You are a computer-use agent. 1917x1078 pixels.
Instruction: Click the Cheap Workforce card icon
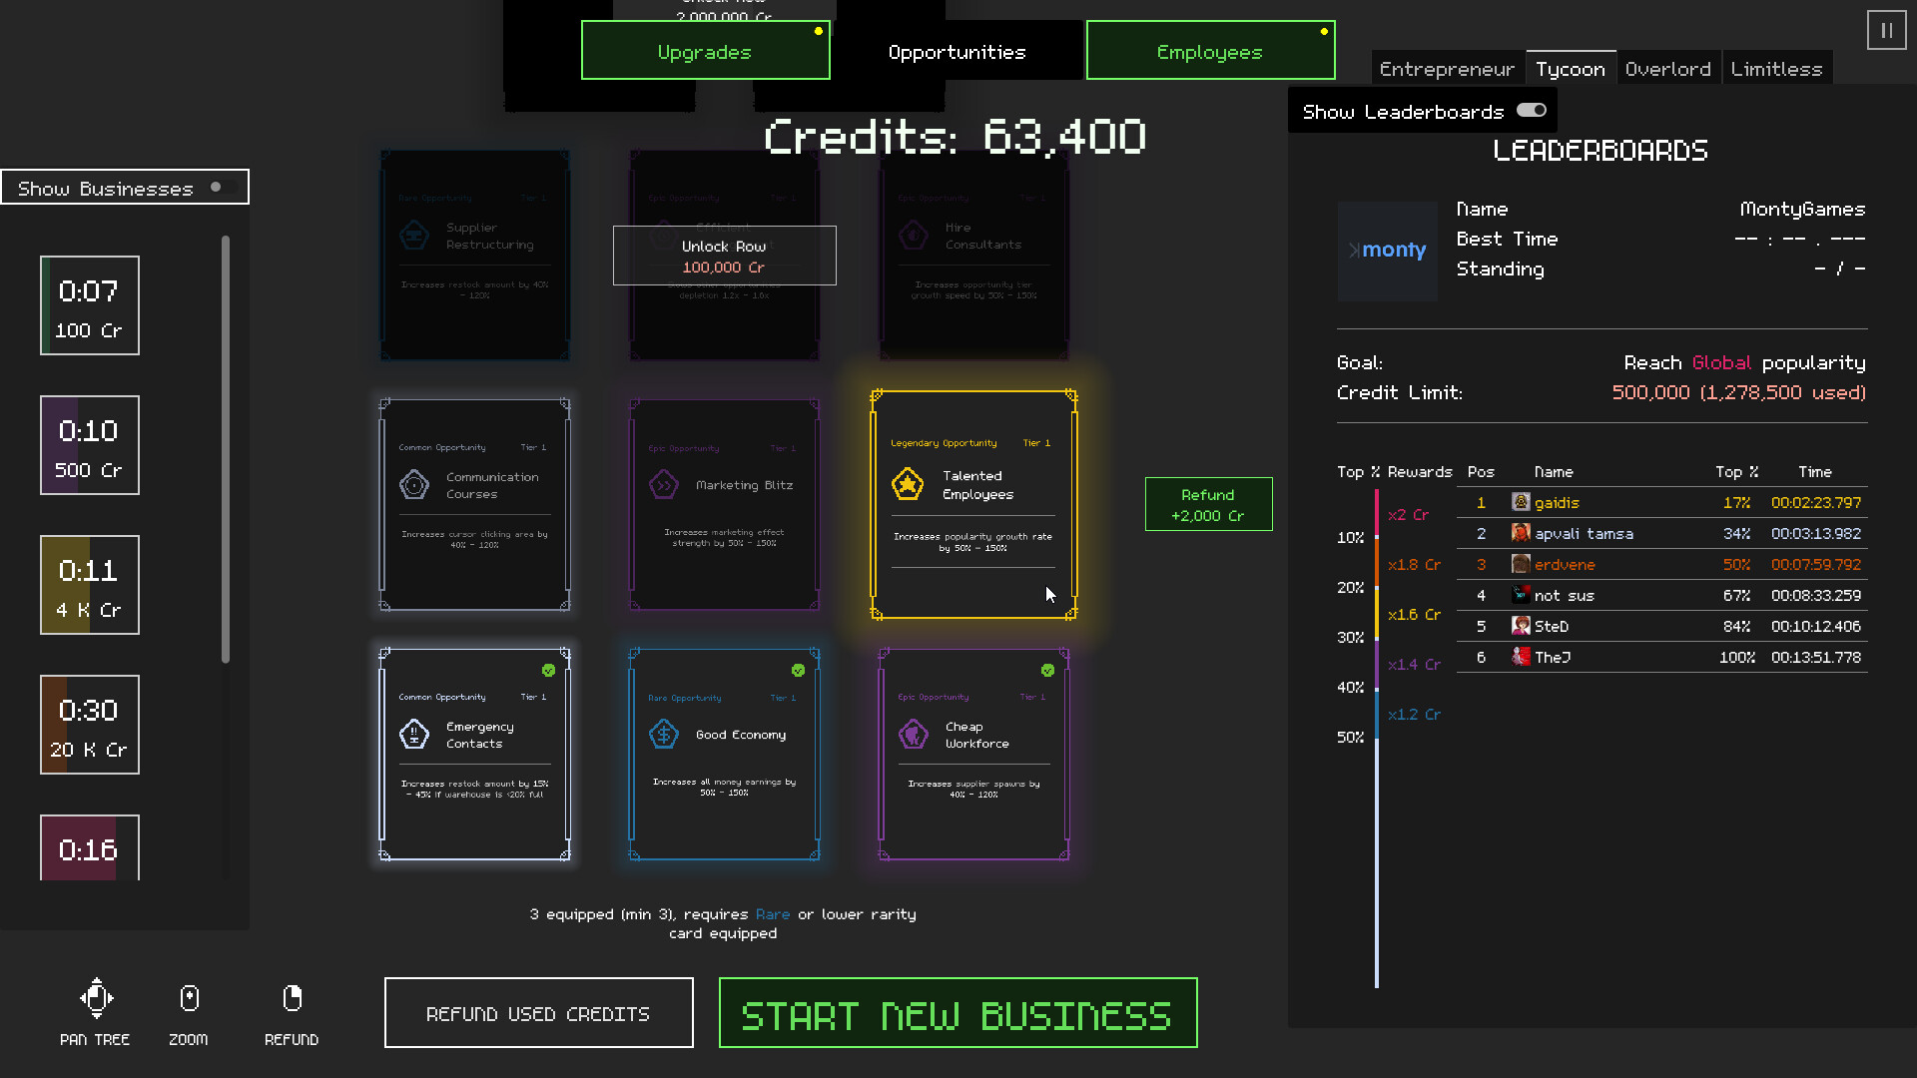[x=913, y=735]
